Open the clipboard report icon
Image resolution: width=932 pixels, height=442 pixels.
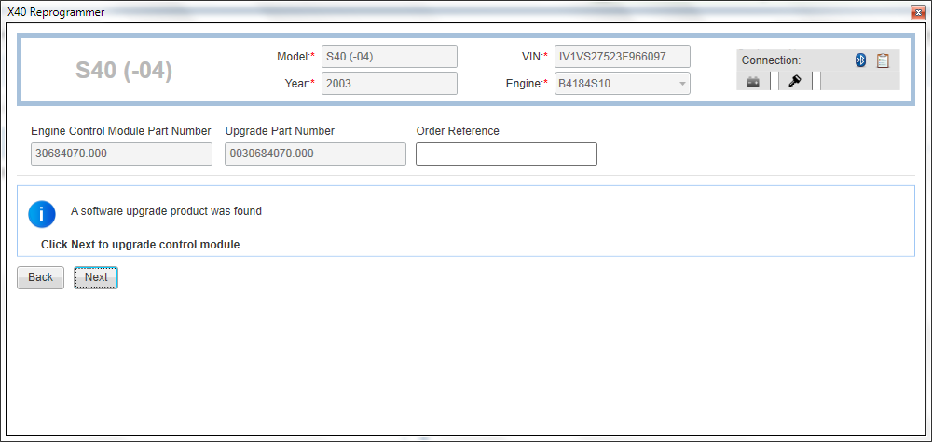(x=883, y=60)
